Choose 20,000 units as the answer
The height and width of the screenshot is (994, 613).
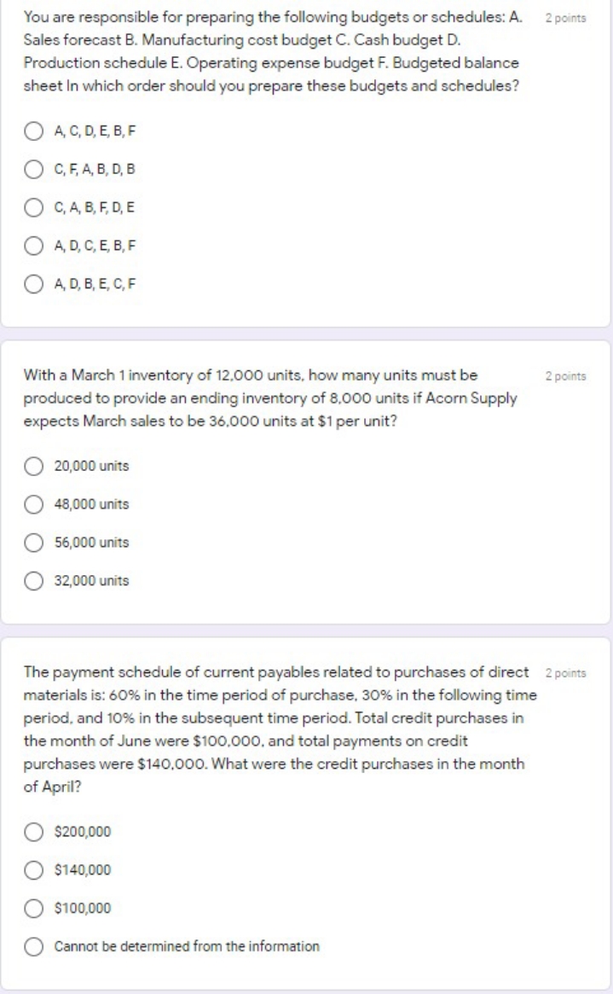coord(35,466)
